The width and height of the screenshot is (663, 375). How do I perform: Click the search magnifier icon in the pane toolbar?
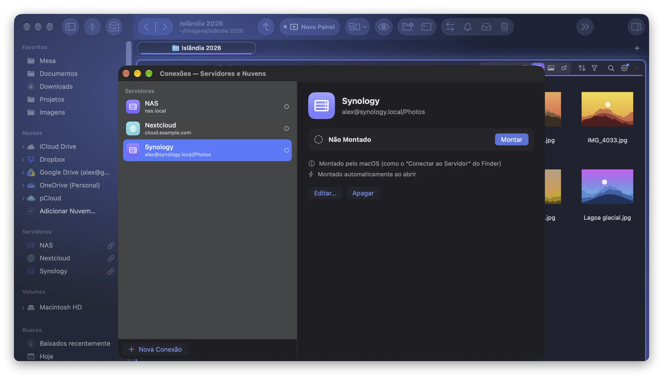coord(611,68)
